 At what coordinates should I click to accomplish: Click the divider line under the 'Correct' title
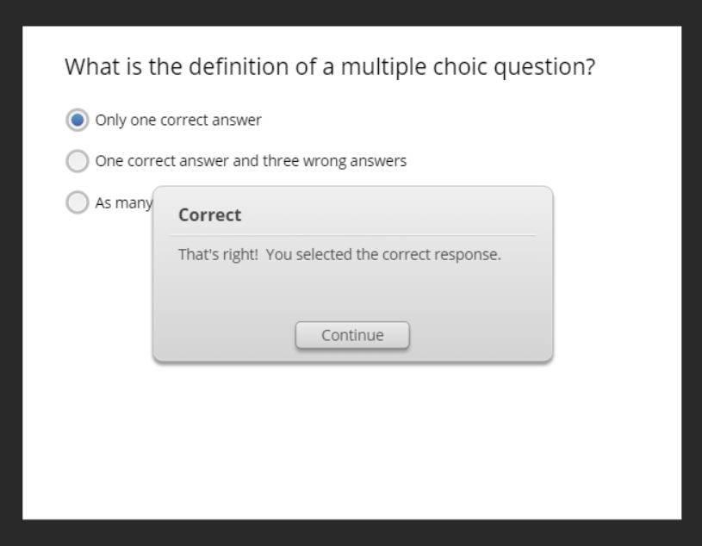352,235
